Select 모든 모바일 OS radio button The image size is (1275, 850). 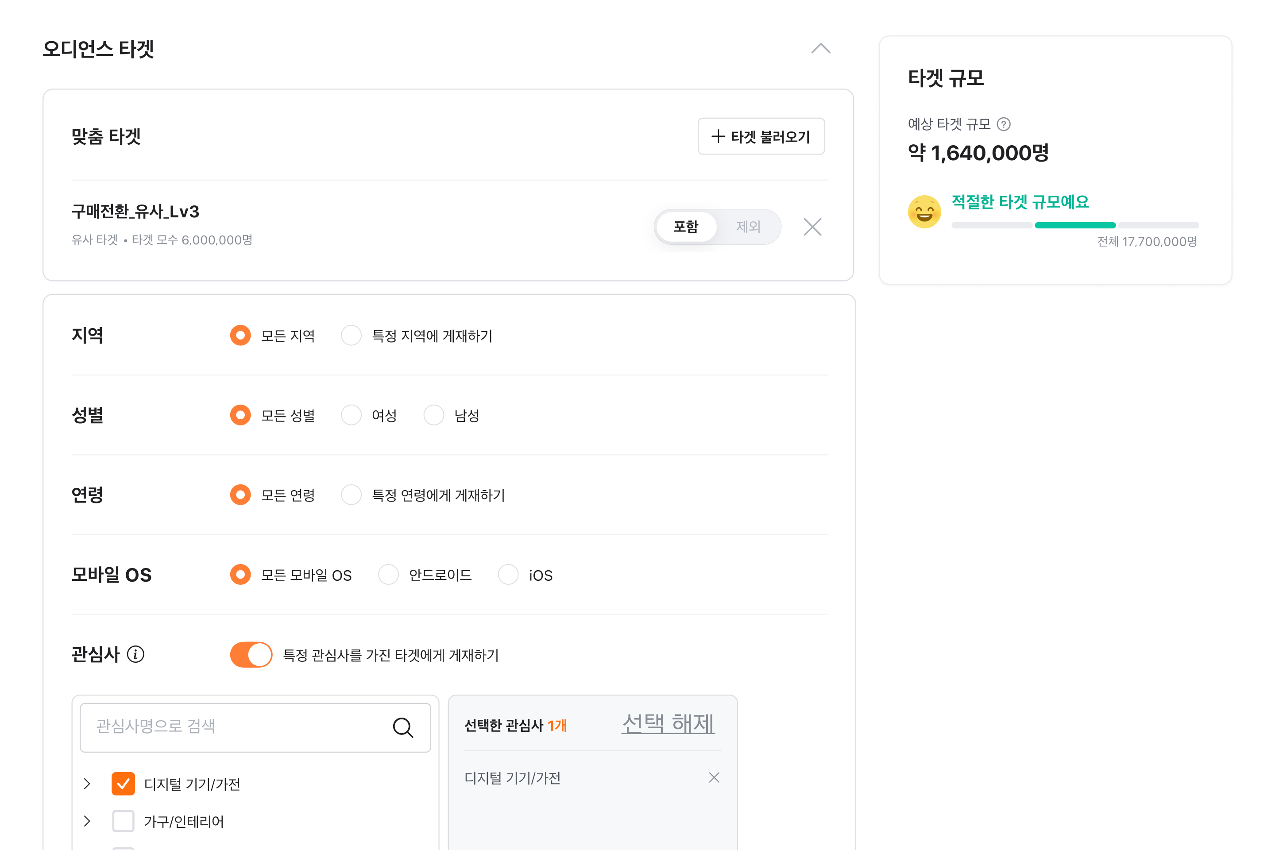240,574
